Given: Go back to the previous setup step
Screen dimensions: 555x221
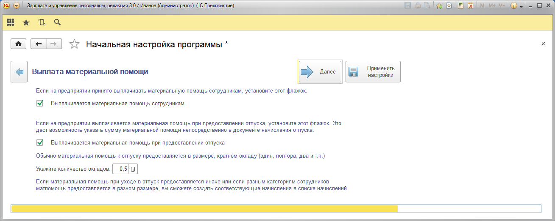Looking at the screenshot, I should 19,72.
